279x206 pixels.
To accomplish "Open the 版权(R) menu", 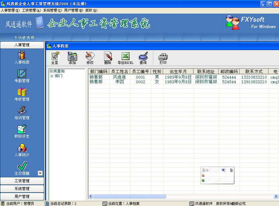I will coord(91,10).
